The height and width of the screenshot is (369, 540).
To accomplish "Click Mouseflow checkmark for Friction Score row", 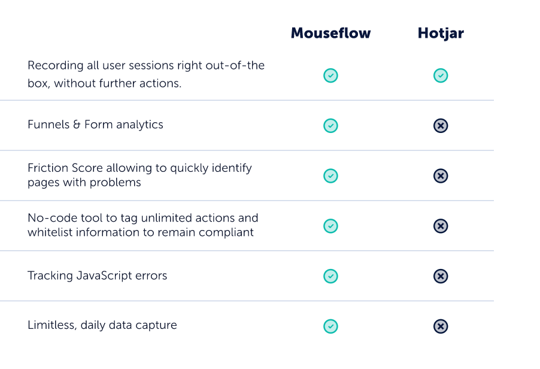I will coord(330,176).
